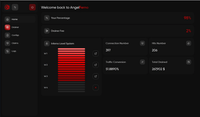Open the Claims menu label
The width and height of the screenshot is (200, 117).
(x=15, y=43)
